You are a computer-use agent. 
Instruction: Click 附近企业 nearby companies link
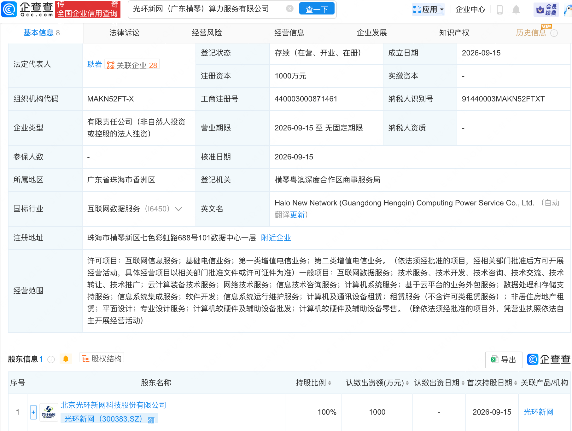click(276, 238)
